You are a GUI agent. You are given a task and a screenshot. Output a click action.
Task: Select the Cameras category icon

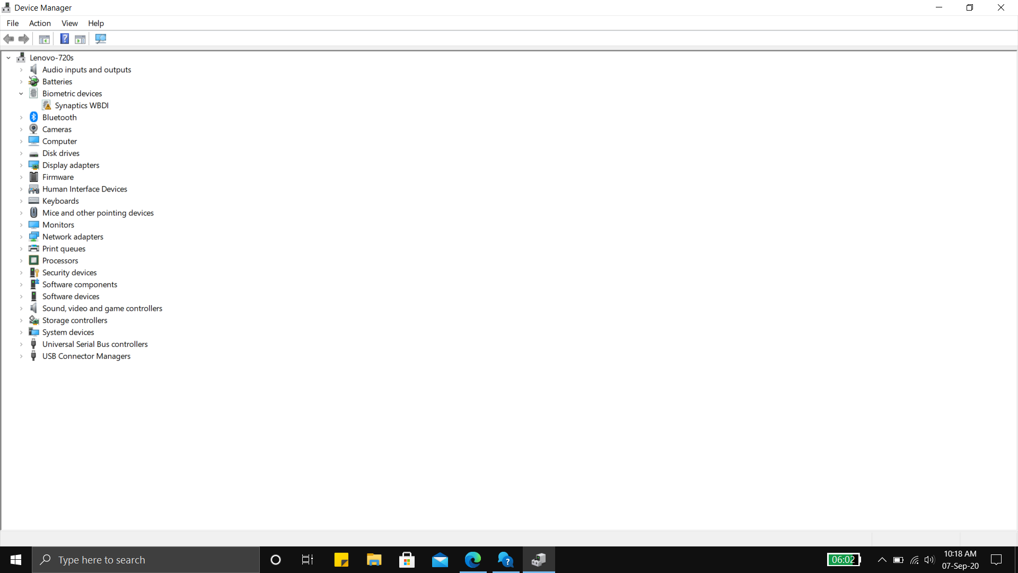click(33, 129)
